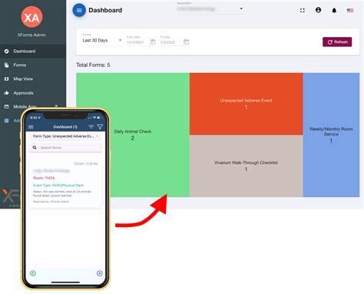Tap the plus add button on phone
Image resolution: width=364 pixels, height=294 pixels.
click(100, 273)
